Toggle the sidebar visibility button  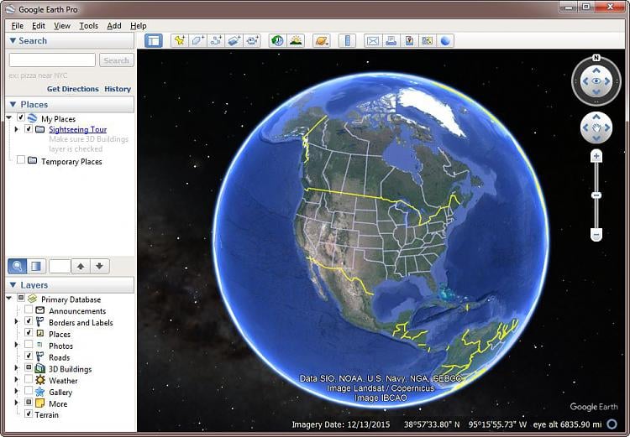[x=154, y=40]
